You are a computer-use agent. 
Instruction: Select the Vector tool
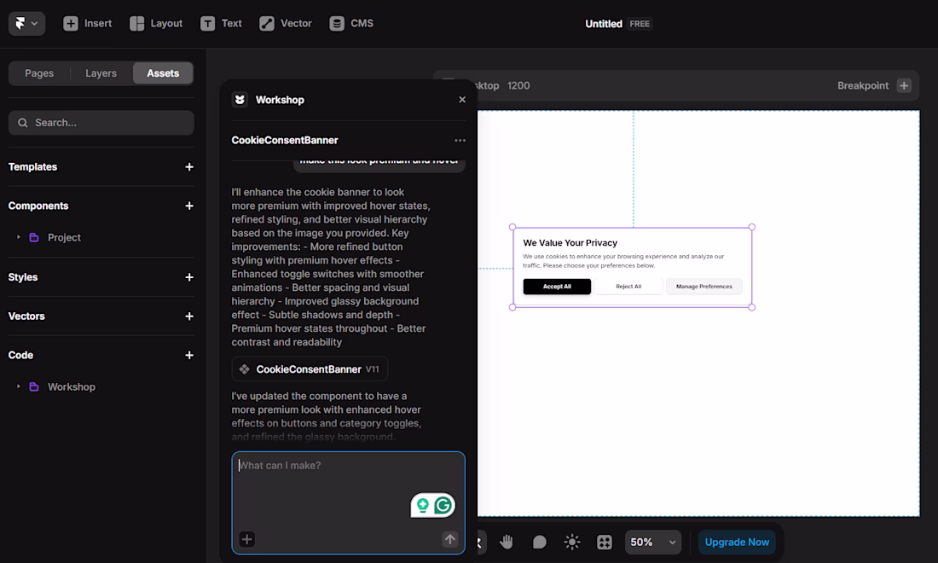(286, 23)
